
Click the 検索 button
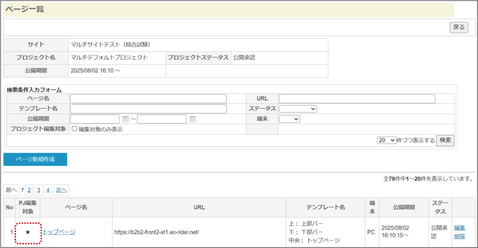click(445, 140)
